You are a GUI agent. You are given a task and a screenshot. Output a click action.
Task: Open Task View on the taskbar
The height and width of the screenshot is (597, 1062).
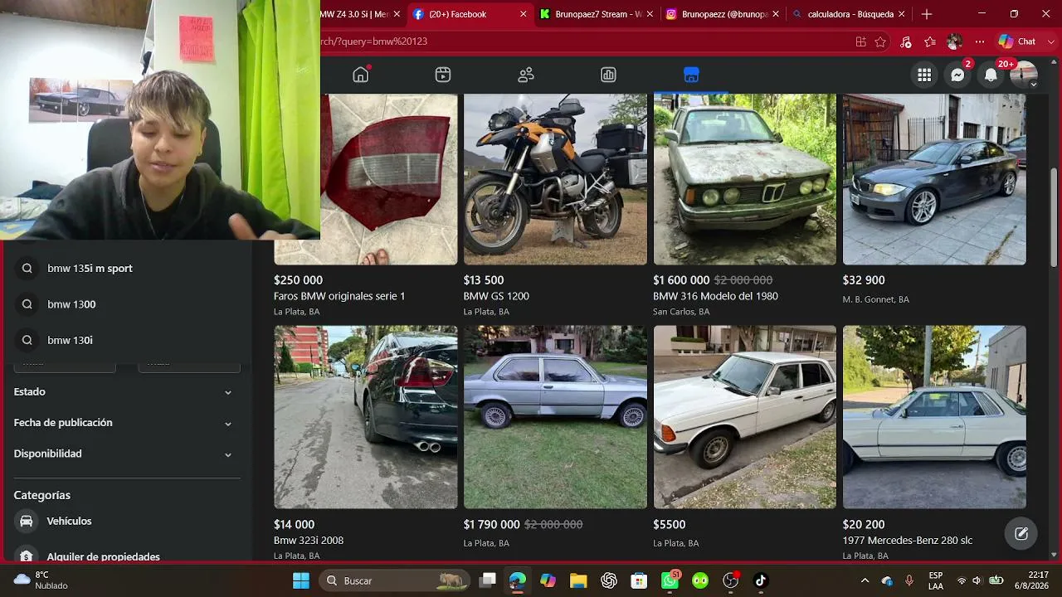coord(488,580)
